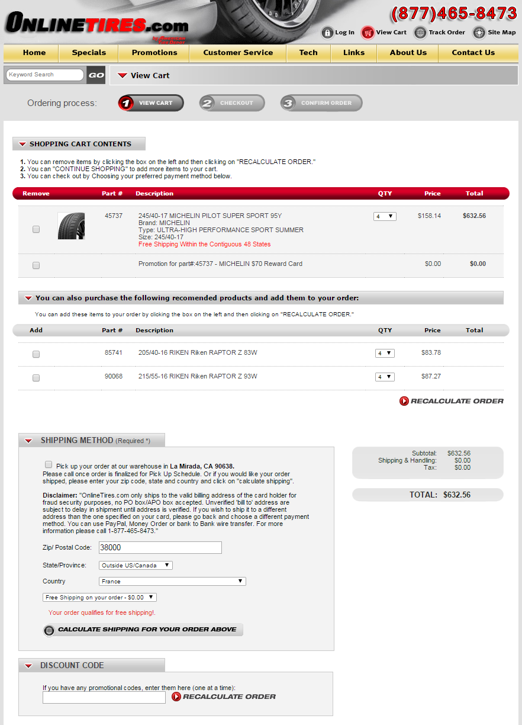Open the Customer Service menu
The height and width of the screenshot is (725, 522).
(238, 53)
